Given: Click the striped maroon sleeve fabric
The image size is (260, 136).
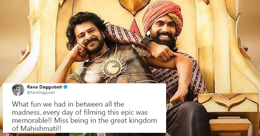Looking at the screenshot, I should tap(123, 33).
